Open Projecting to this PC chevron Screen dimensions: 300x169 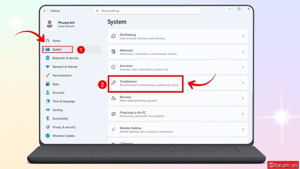[243, 114]
